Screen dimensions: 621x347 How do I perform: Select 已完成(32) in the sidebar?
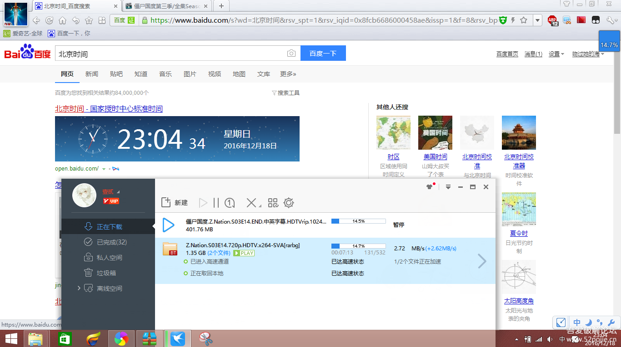click(111, 242)
